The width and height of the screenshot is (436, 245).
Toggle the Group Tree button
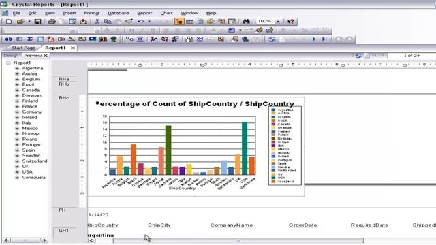[x=179, y=21]
